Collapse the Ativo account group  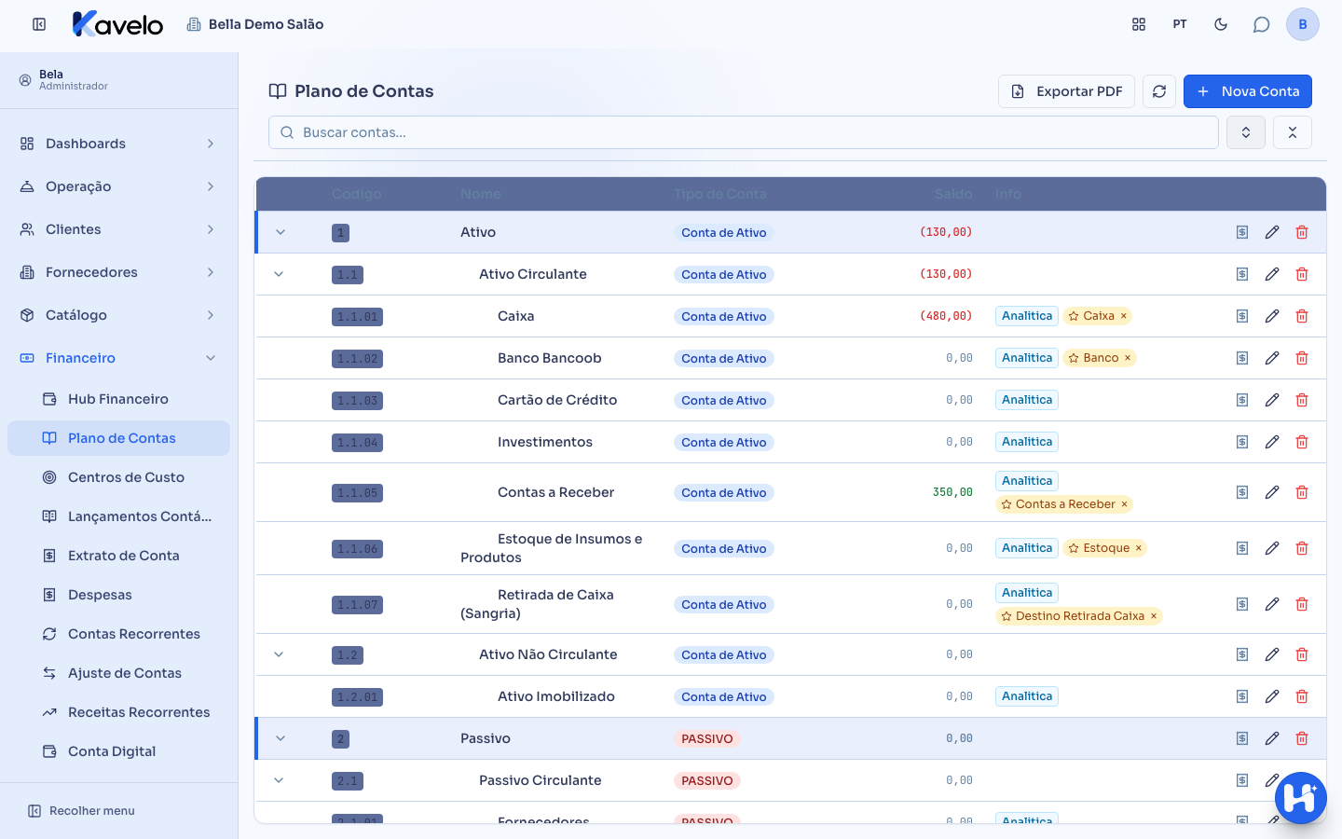tap(281, 232)
